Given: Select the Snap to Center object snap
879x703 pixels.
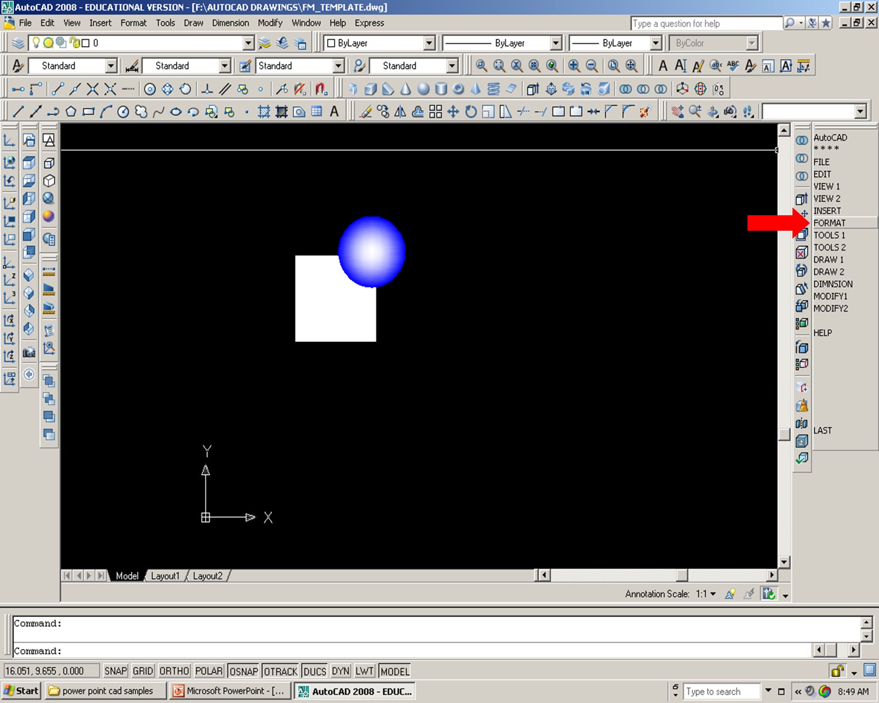Looking at the screenshot, I should pos(149,89).
